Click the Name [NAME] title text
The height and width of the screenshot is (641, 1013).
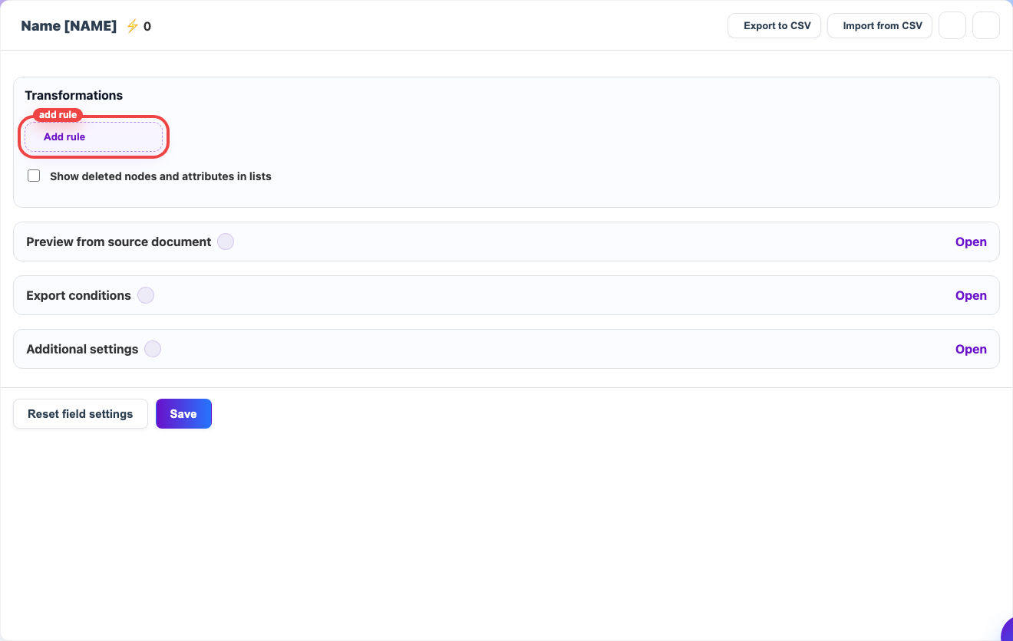69,26
